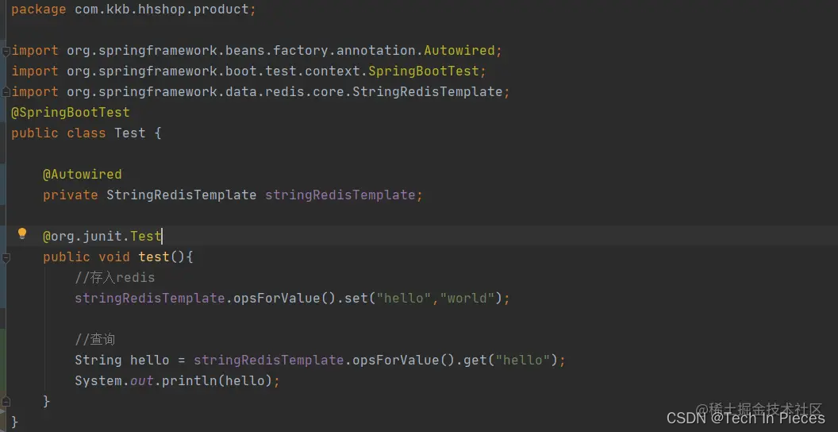Image resolution: width=838 pixels, height=432 pixels.
Task: Click 'Autowired' in the first import statement
Action: [x=459, y=51]
